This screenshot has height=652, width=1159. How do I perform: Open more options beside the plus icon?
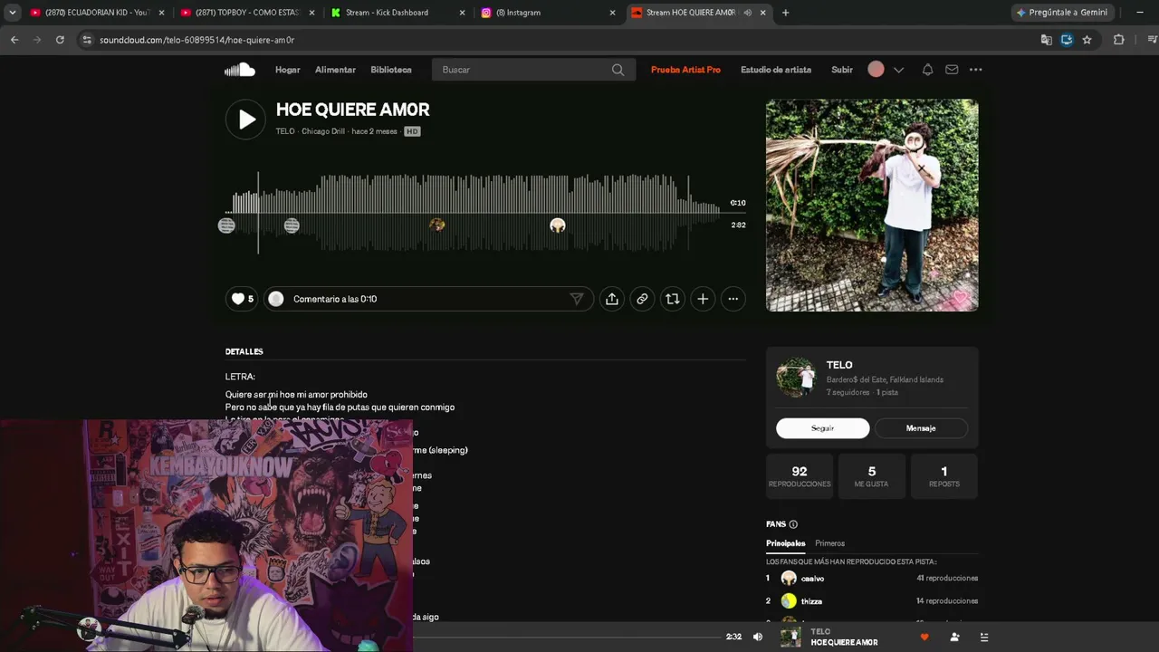point(733,299)
